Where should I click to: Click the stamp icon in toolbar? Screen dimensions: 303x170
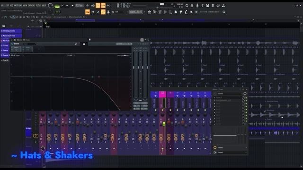click(x=108, y=12)
